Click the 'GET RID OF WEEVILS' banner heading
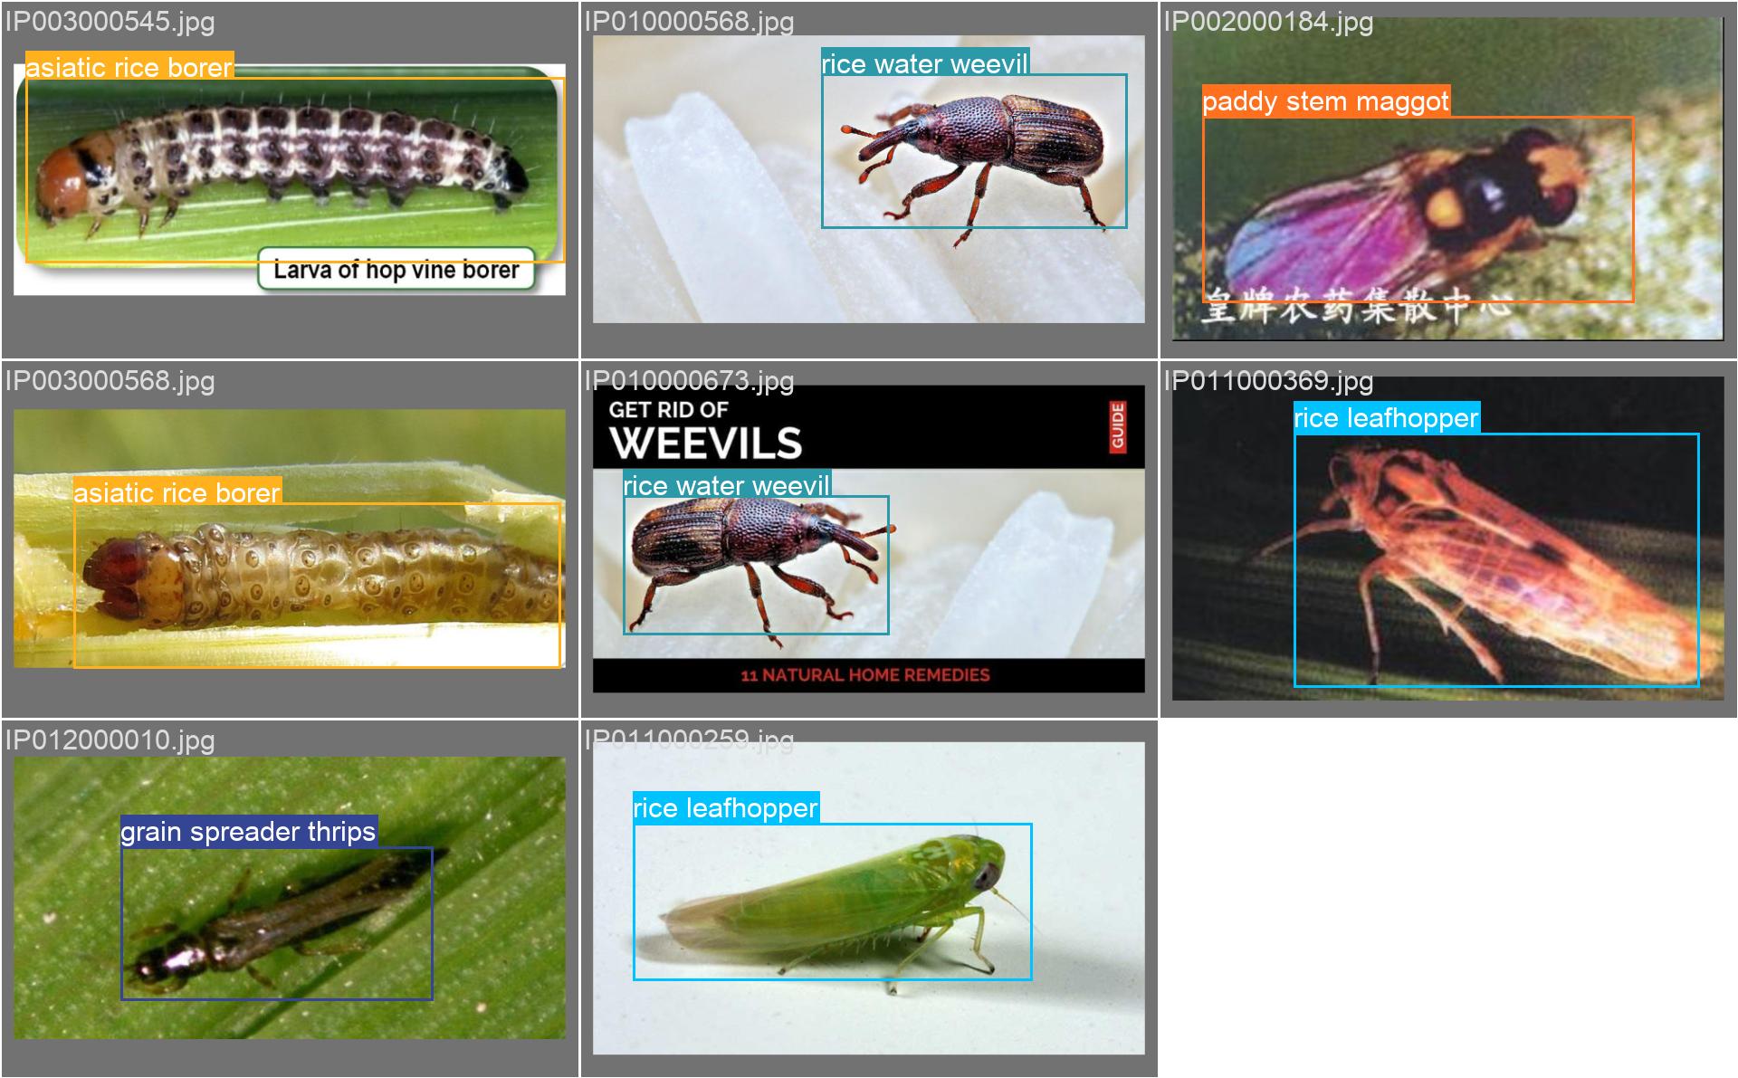Screen dimensions: 1738x1078 pos(705,430)
